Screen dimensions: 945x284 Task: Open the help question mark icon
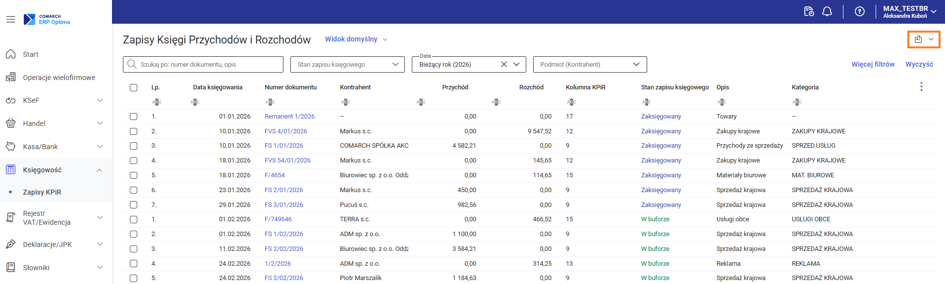point(860,11)
